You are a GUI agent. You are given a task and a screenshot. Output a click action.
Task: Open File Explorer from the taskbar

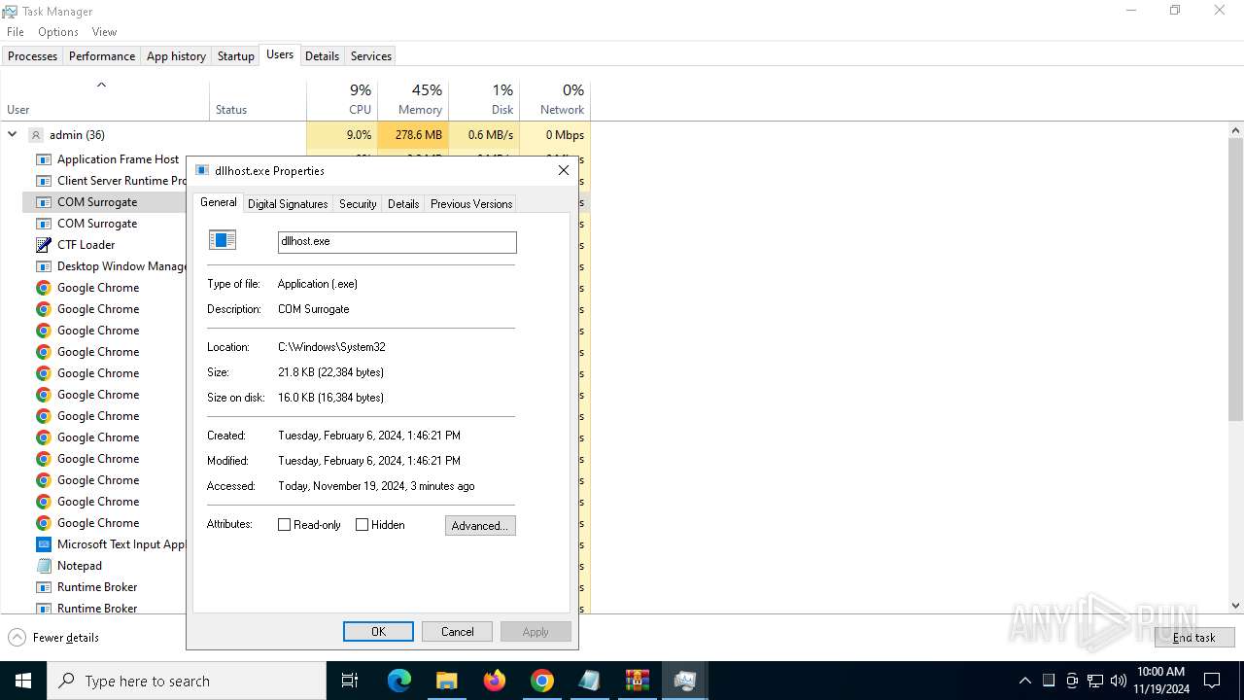(x=446, y=681)
